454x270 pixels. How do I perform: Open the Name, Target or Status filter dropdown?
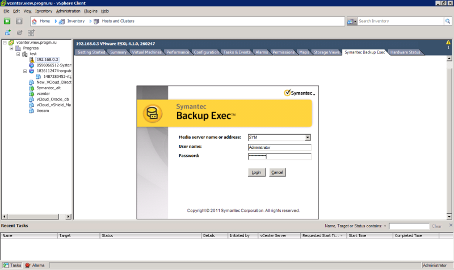pyautogui.click(x=385, y=226)
